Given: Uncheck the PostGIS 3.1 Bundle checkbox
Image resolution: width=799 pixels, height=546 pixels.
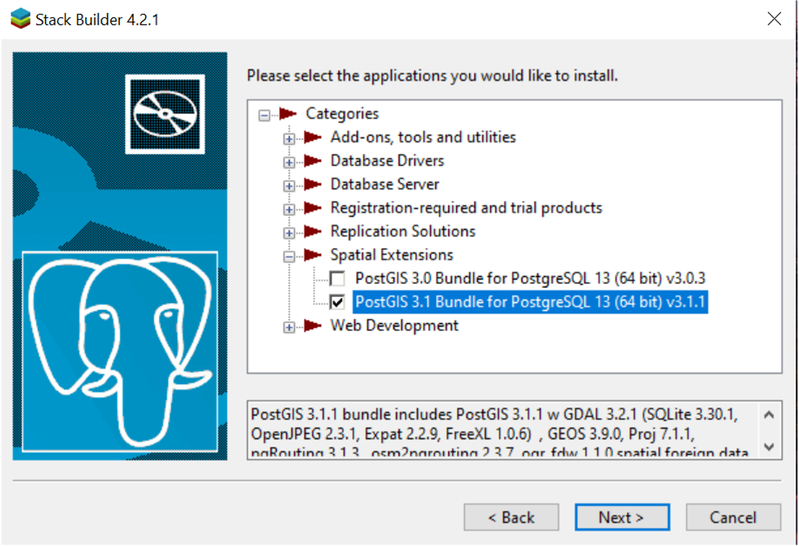Looking at the screenshot, I should tap(337, 301).
